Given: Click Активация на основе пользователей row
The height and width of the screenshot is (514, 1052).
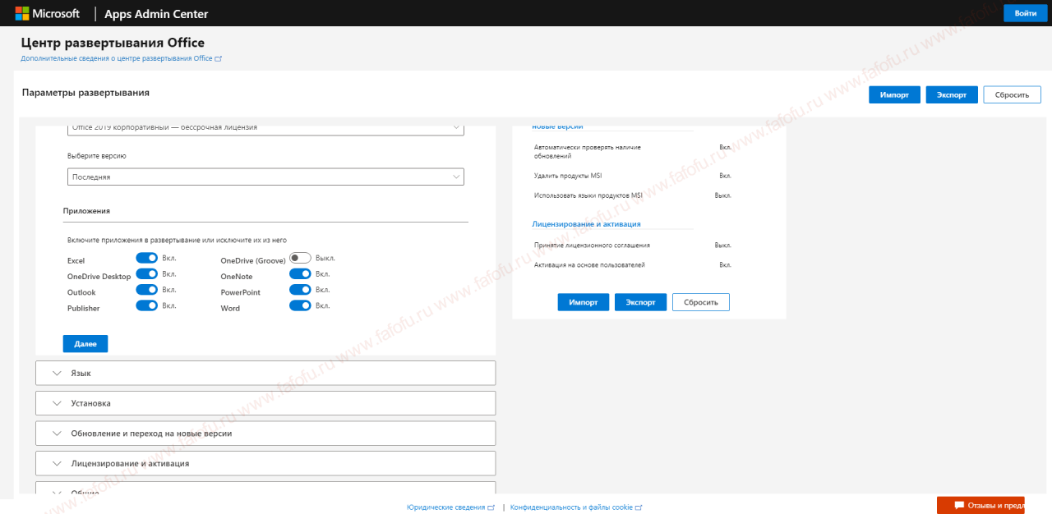Looking at the screenshot, I should (632, 265).
